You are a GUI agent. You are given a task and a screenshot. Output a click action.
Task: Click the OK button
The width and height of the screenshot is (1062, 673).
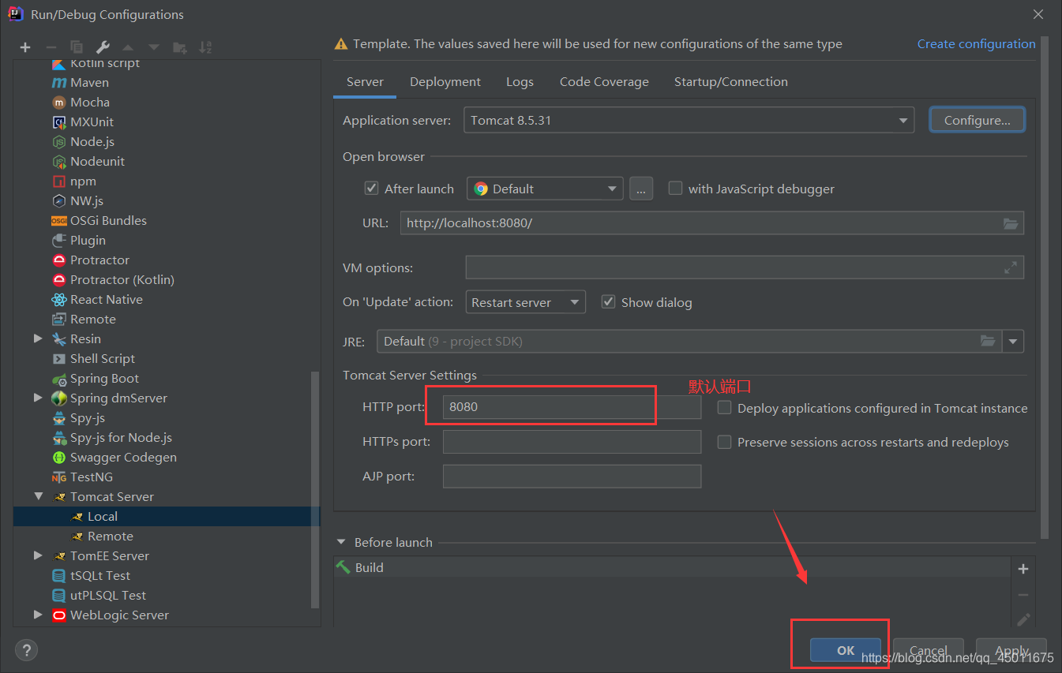click(x=846, y=650)
